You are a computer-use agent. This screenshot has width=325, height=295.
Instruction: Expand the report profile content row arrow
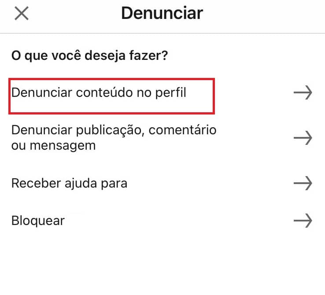tap(303, 92)
